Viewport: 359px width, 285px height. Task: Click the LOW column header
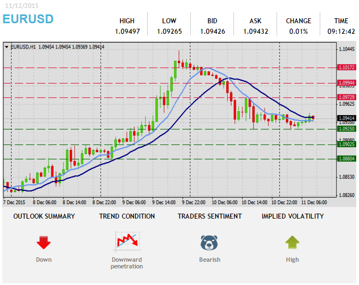[169, 21]
